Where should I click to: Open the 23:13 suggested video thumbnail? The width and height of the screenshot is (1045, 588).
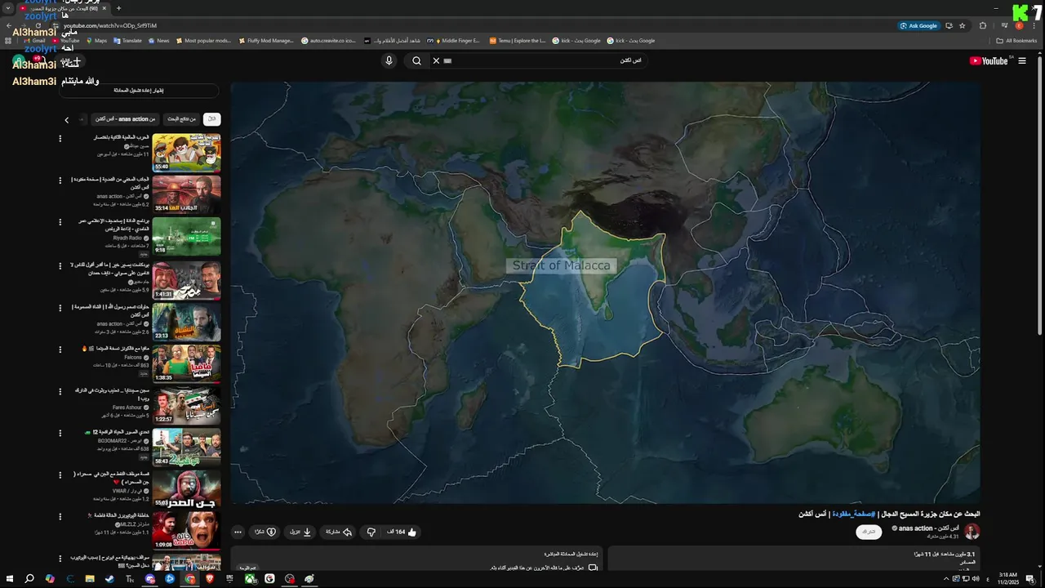(x=186, y=322)
